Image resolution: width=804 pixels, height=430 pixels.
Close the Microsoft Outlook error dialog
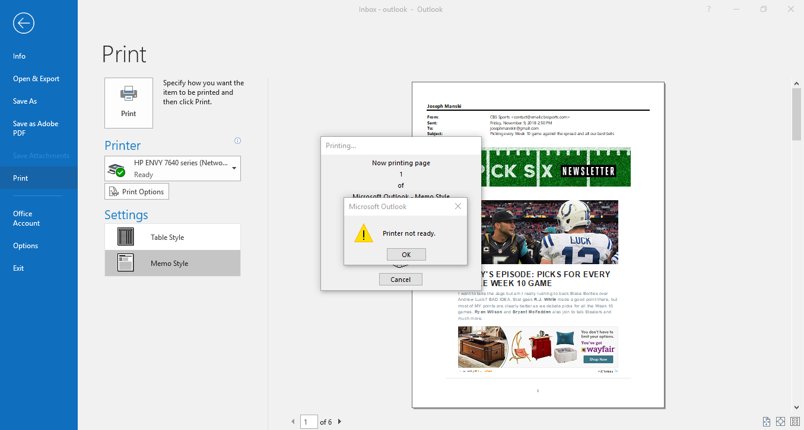tap(457, 206)
